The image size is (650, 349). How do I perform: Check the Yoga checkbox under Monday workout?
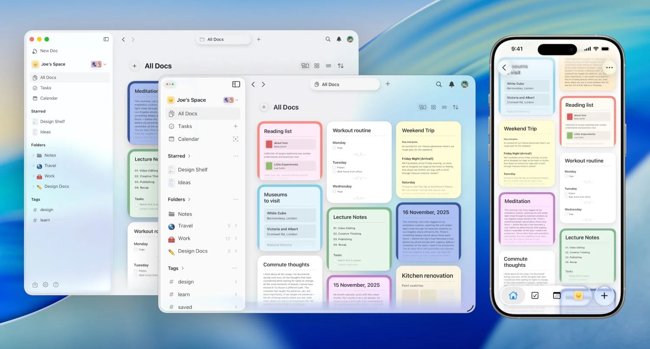point(334,147)
